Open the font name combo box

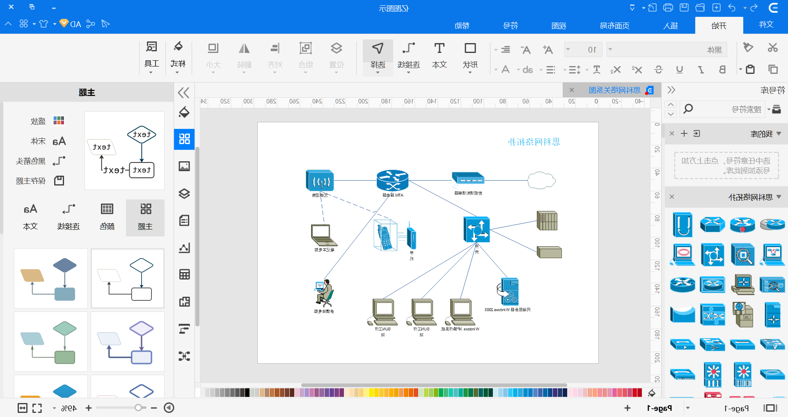tap(667, 50)
